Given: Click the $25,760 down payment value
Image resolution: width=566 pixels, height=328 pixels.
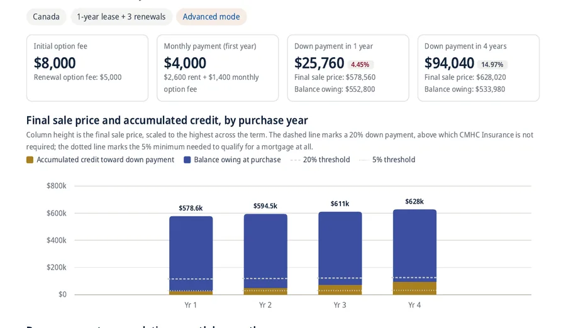Looking at the screenshot, I should click(319, 63).
